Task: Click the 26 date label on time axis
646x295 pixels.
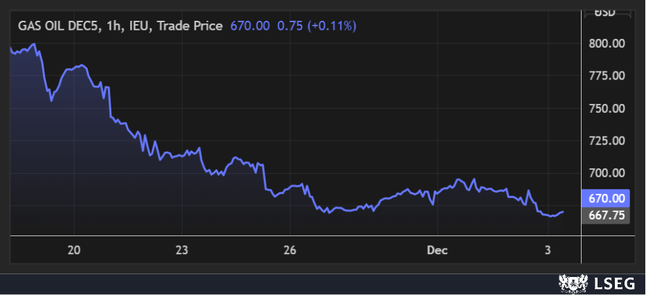Action: [289, 250]
